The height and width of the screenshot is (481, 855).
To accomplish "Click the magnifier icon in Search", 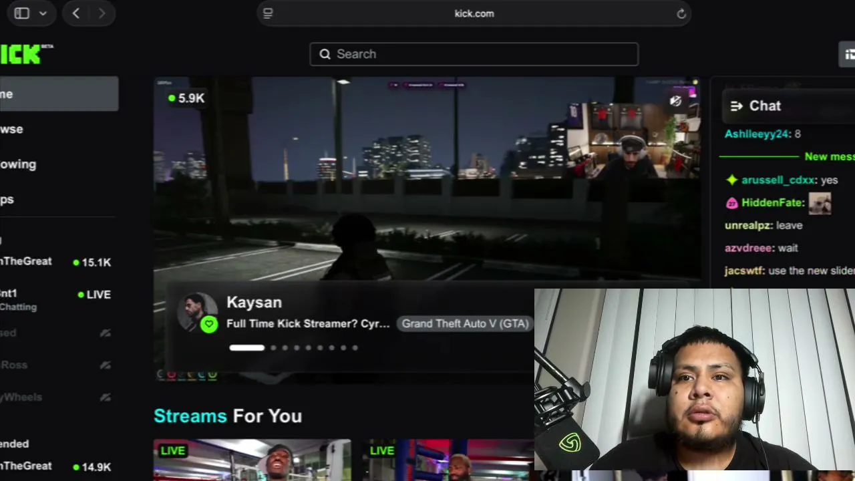I will (x=325, y=54).
